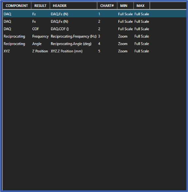Click the Fz result cell
188x192 pixels.
point(34,14)
